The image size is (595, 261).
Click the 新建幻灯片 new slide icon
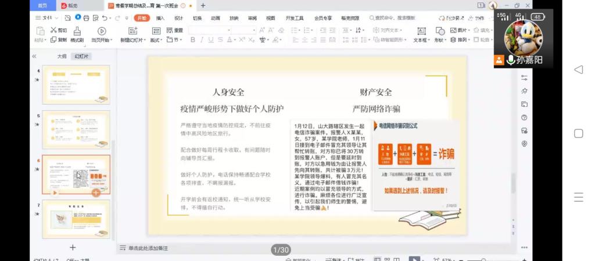132,31
